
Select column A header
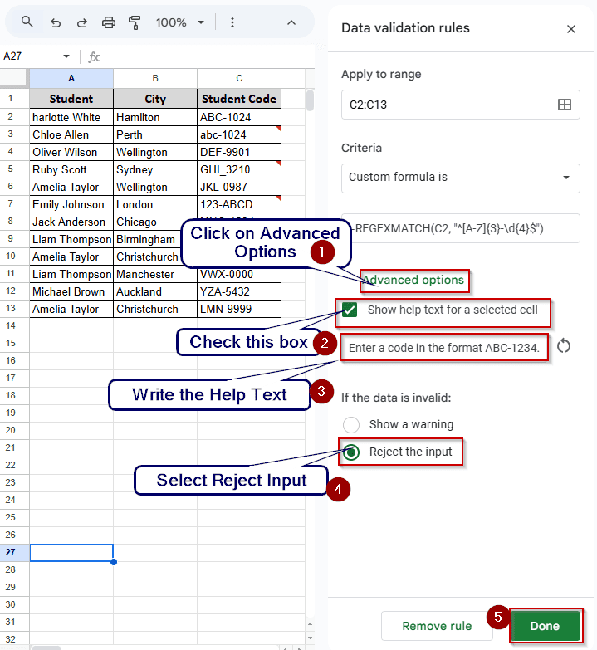tap(71, 78)
